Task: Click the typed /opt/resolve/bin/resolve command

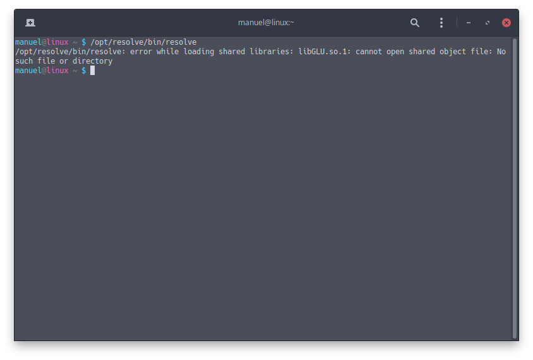Action: pos(143,42)
